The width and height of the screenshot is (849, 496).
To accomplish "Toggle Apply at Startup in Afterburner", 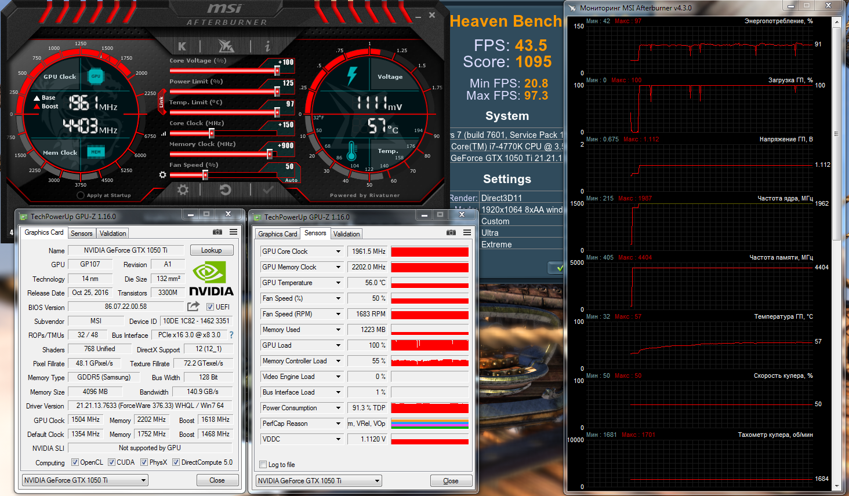I will [81, 195].
